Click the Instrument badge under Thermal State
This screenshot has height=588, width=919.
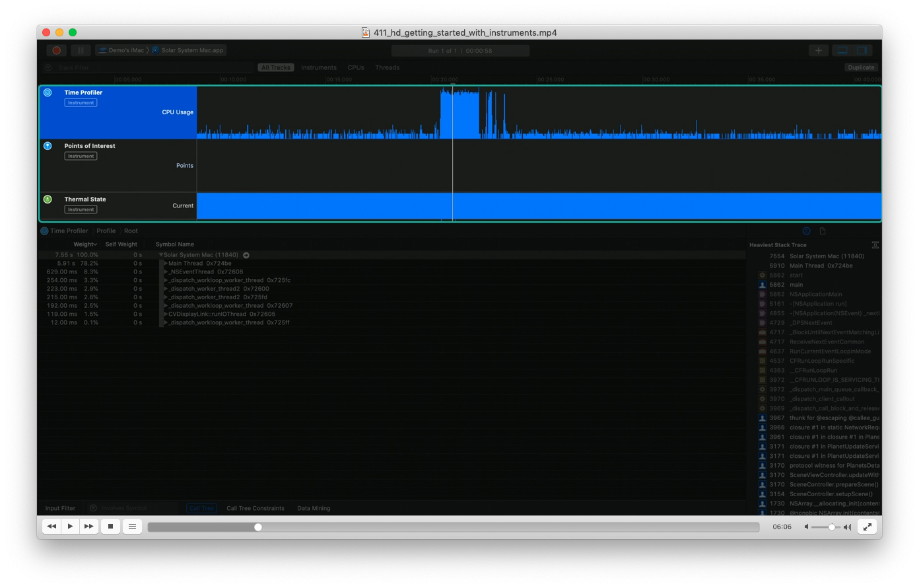pyautogui.click(x=81, y=209)
